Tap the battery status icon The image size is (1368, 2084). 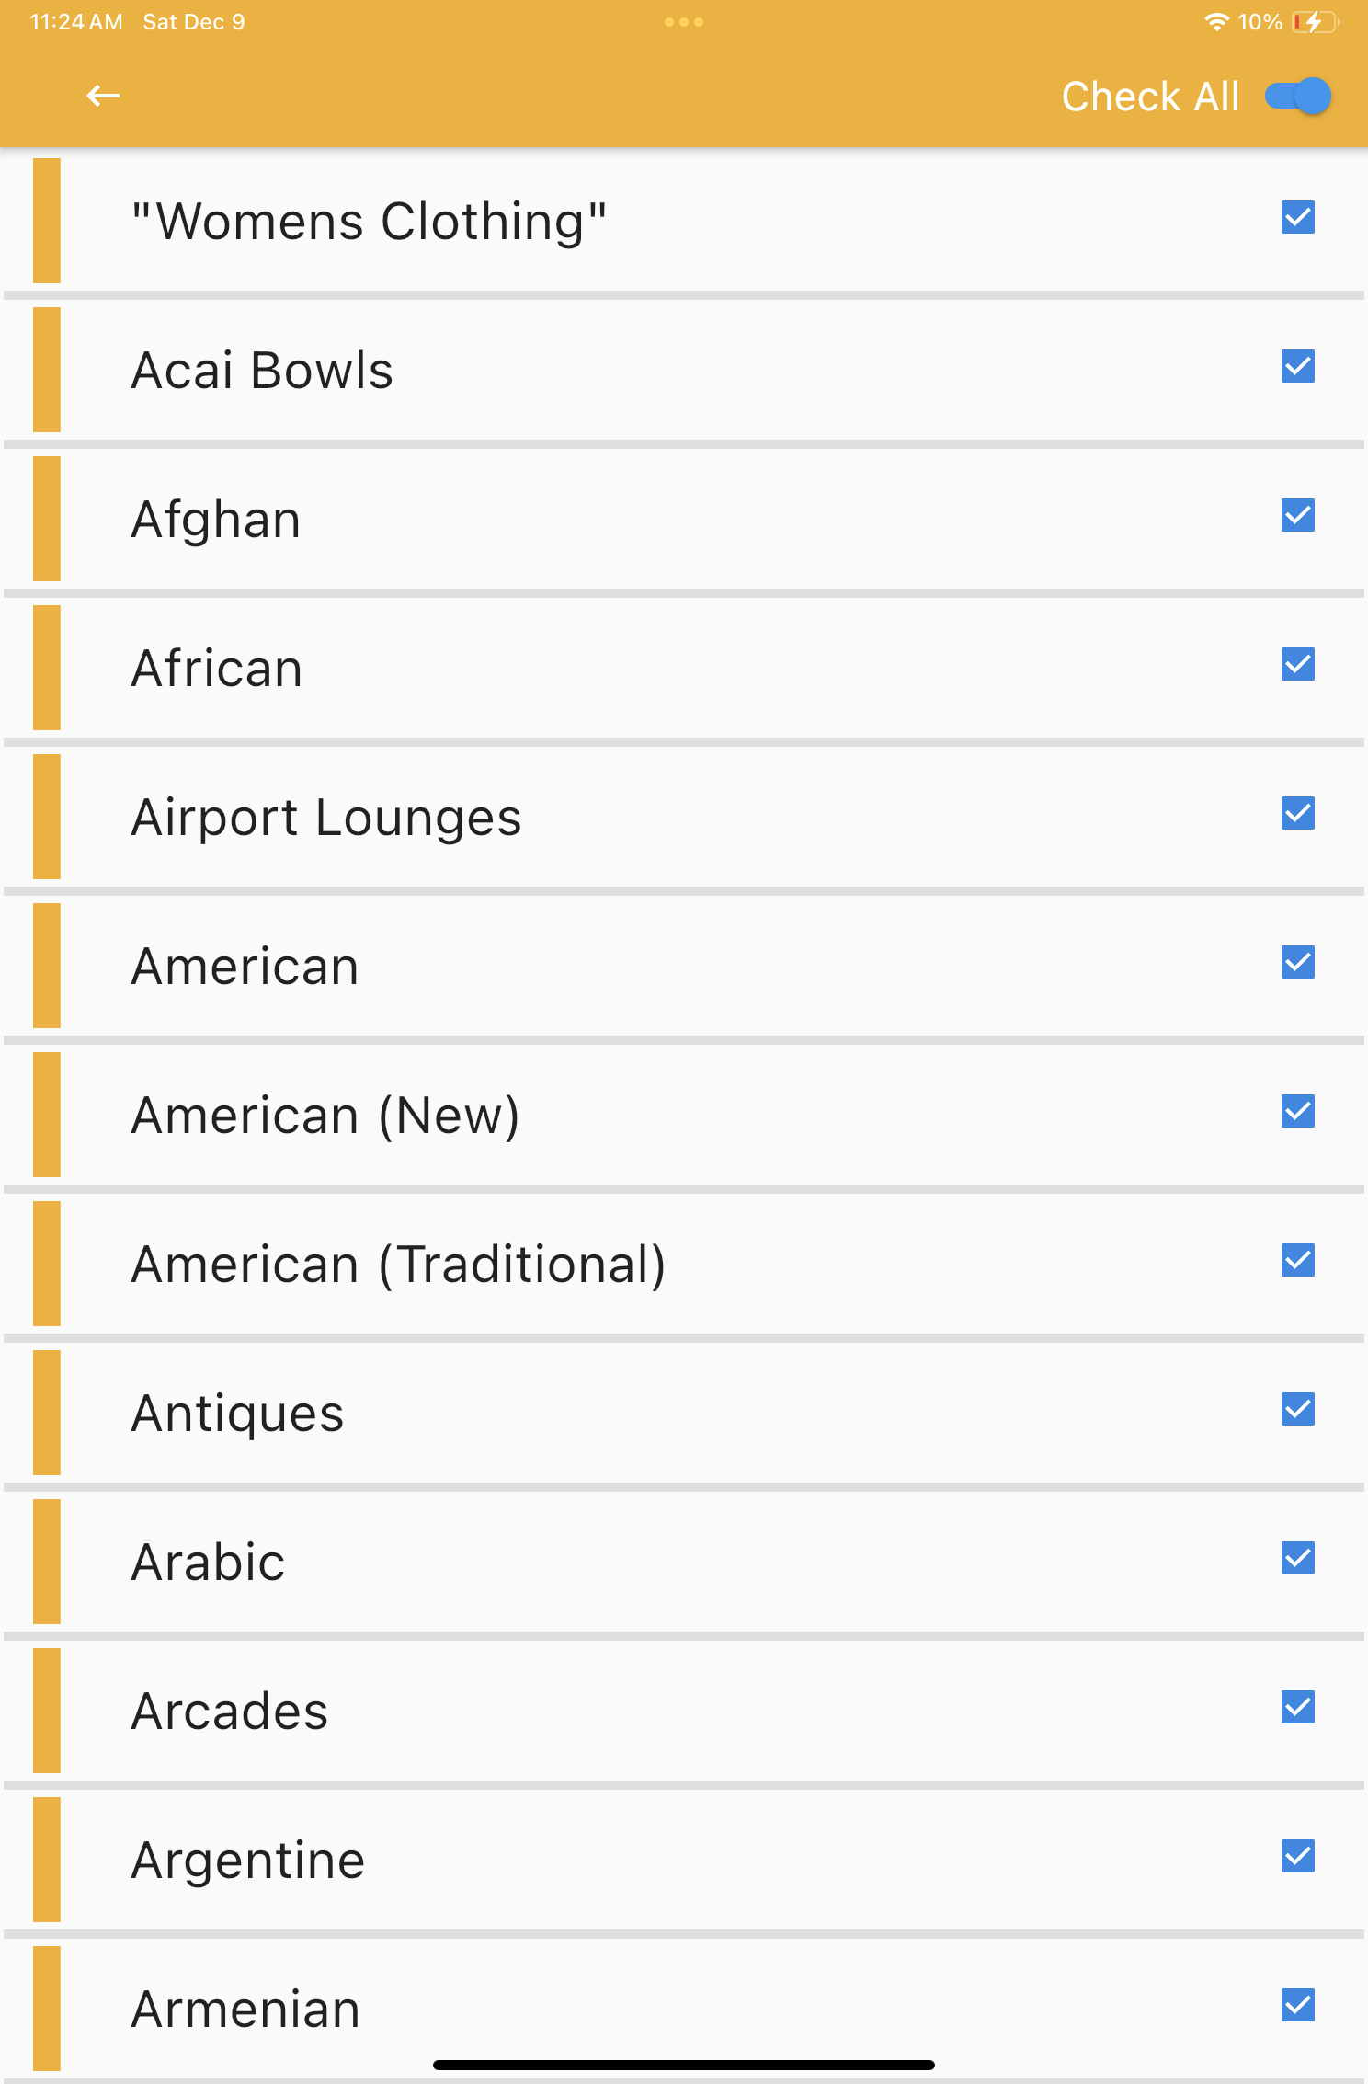(x=1315, y=22)
